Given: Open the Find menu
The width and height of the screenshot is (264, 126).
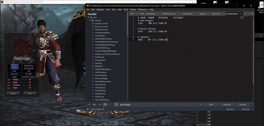Looking at the screenshot, I should (x=108, y=9).
